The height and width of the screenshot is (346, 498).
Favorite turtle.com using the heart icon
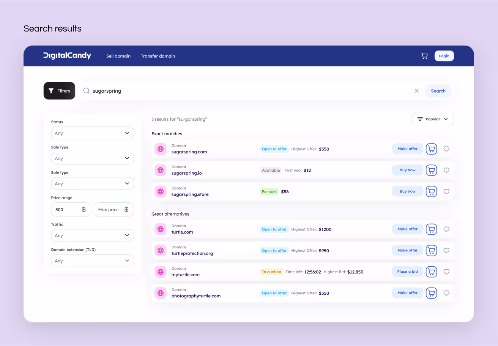pos(446,229)
